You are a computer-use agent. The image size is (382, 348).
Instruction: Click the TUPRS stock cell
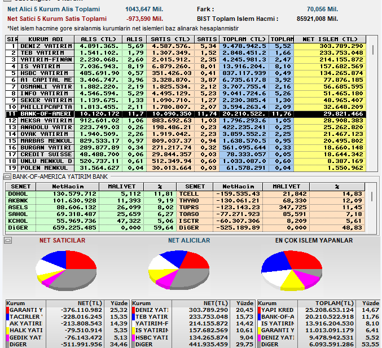click(x=195, y=208)
